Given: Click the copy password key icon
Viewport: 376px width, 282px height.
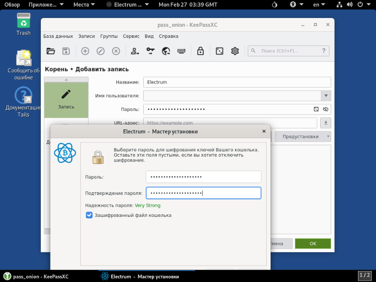Looking at the screenshot, I should [x=151, y=51].
